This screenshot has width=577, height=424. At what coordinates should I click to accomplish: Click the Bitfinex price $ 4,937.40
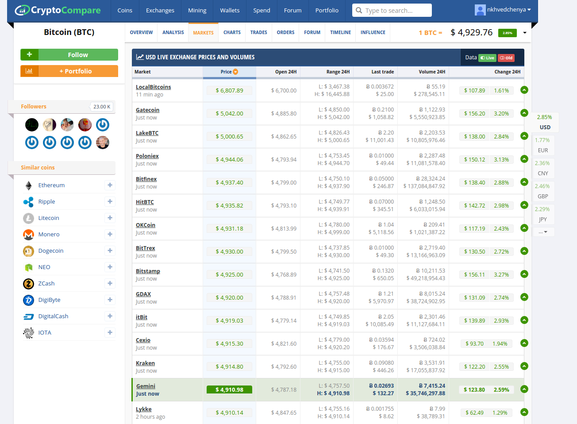click(x=229, y=182)
